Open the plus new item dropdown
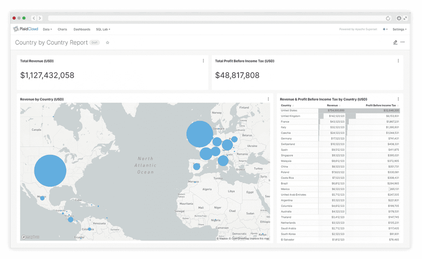This screenshot has height=259, width=422. [x=385, y=29]
